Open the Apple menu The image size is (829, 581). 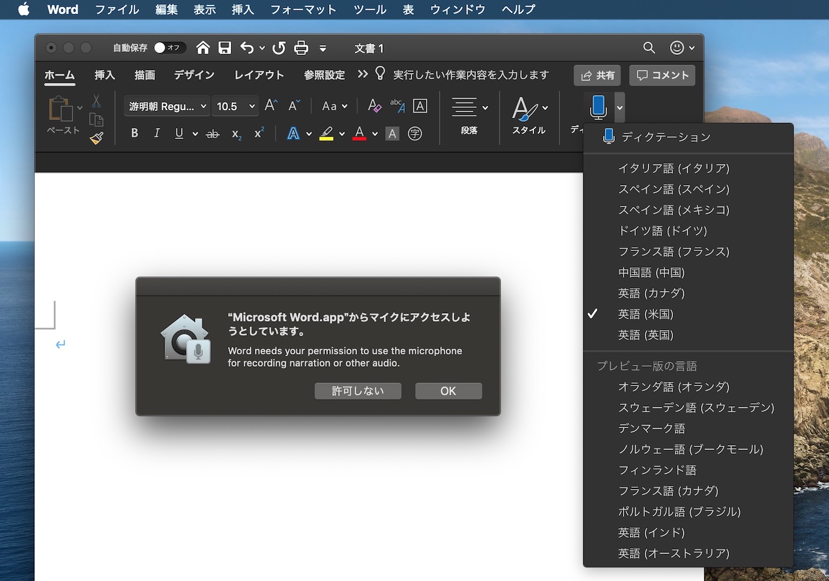click(x=24, y=9)
